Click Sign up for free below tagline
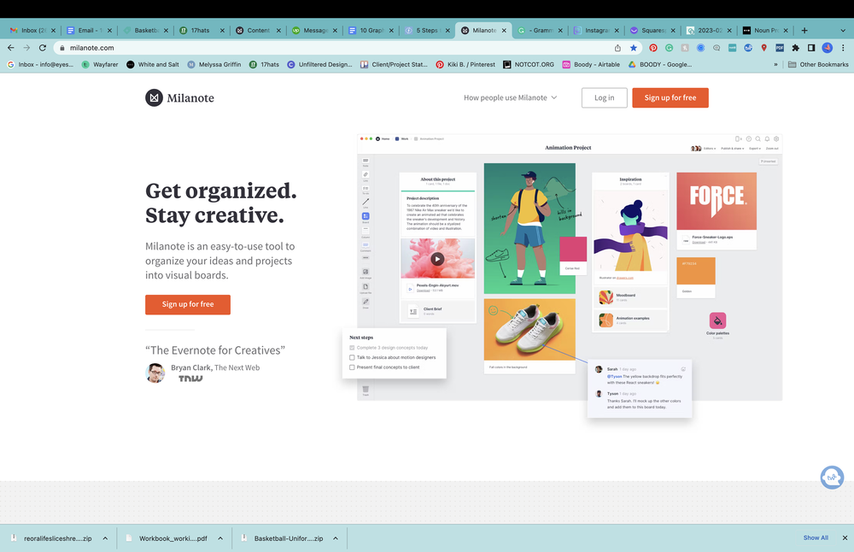The width and height of the screenshot is (854, 552). [187, 304]
